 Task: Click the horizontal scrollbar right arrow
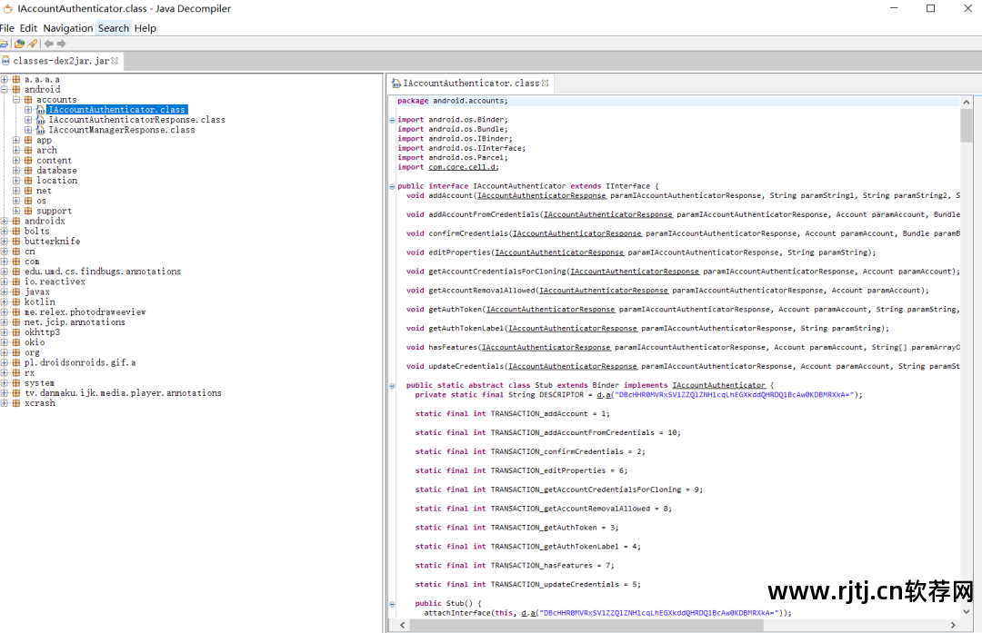(953, 625)
